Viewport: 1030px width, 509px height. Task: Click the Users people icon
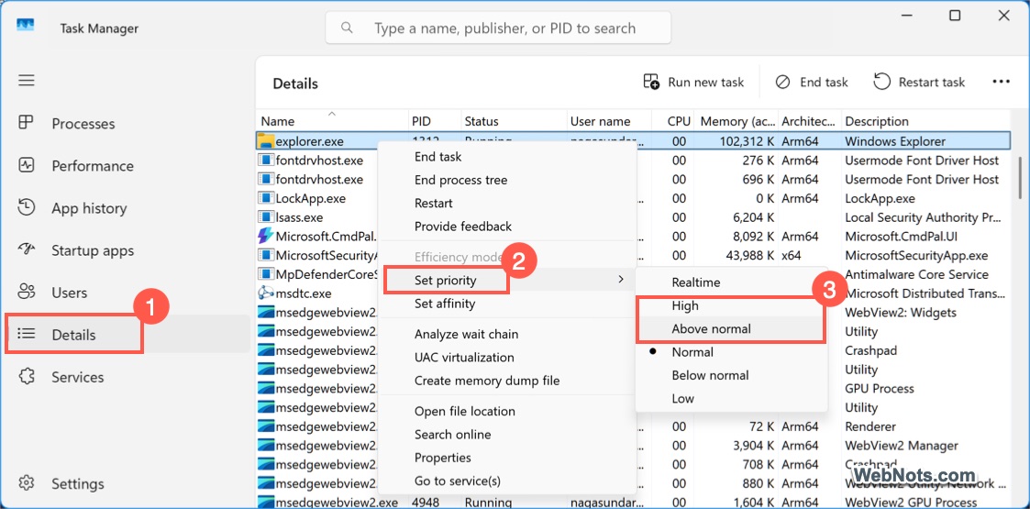pyautogui.click(x=26, y=293)
